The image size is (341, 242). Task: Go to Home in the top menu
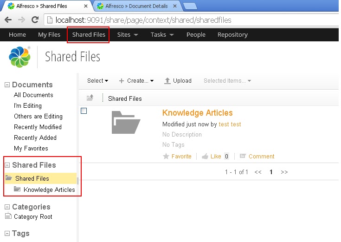click(x=18, y=35)
